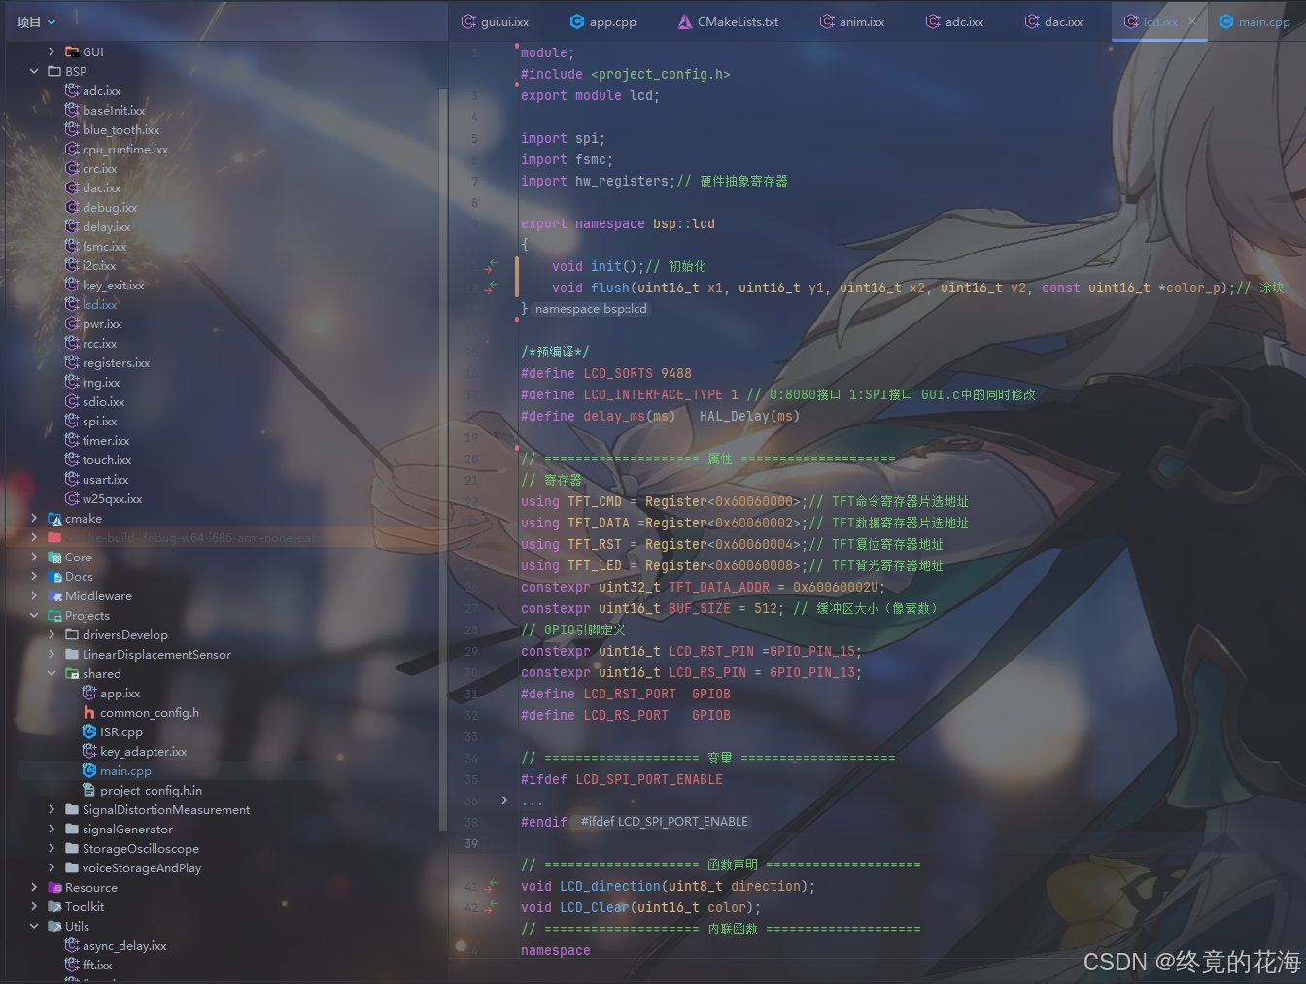This screenshot has width=1306, height=984.
Task: Click the usart.ixx file icon
Action: [x=72, y=479]
